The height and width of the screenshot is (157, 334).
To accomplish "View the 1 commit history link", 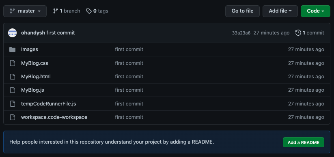I will [x=310, y=33].
